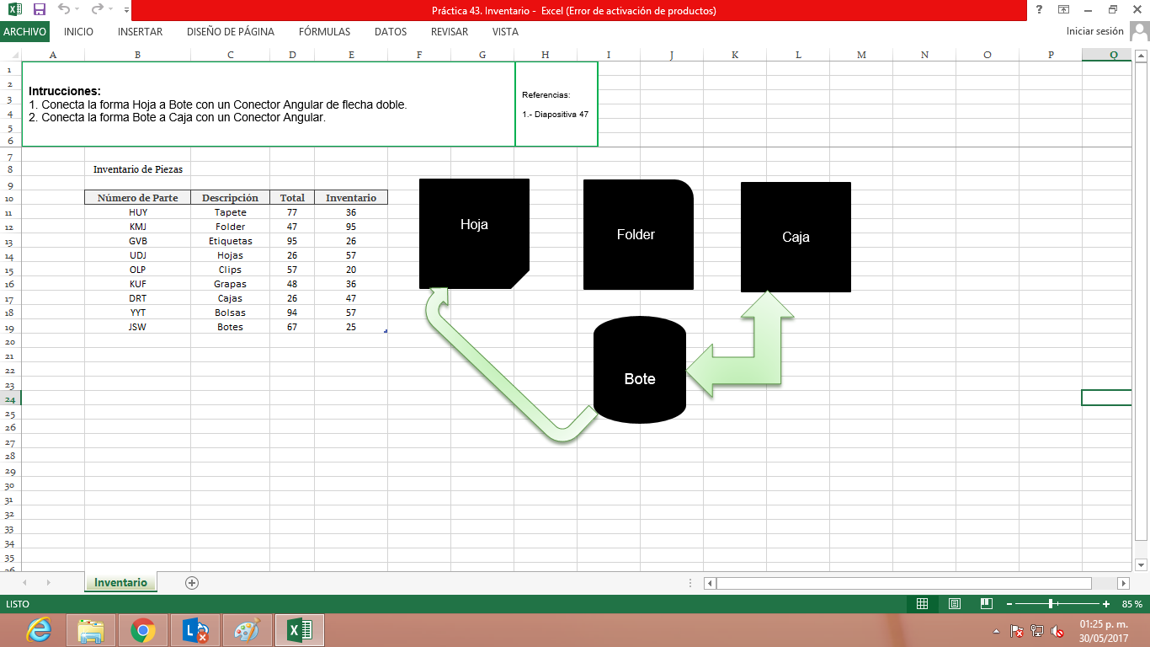Click the zoom slider handle
Screen dimensions: 1150x647
tap(1052, 604)
